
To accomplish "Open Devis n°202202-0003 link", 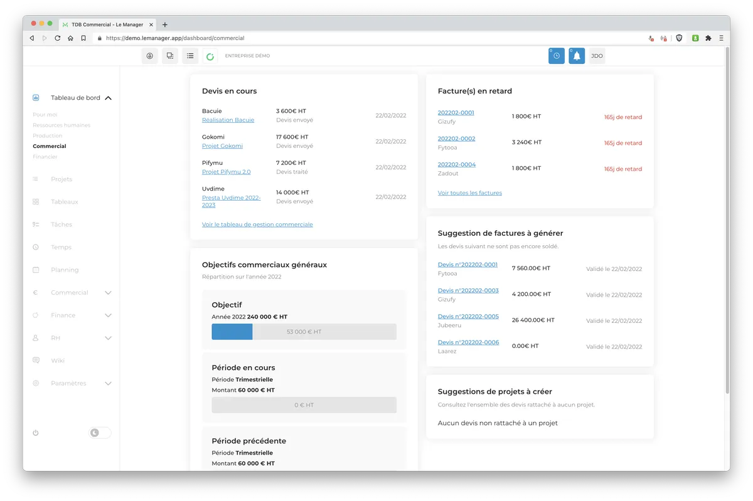I will click(468, 290).
